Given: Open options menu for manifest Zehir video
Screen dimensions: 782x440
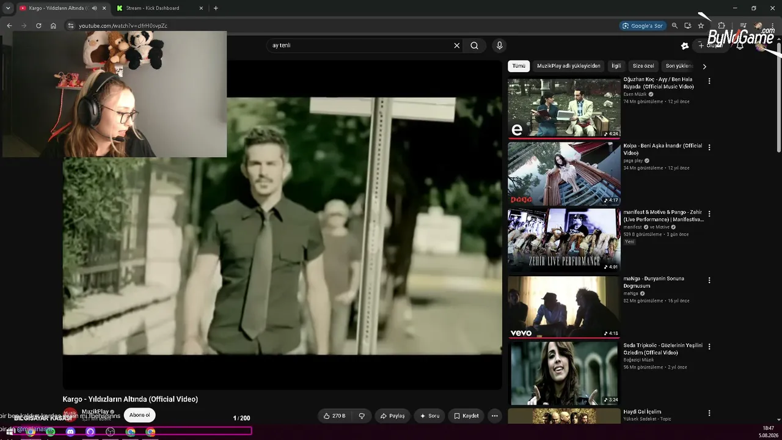Looking at the screenshot, I should pos(709,214).
